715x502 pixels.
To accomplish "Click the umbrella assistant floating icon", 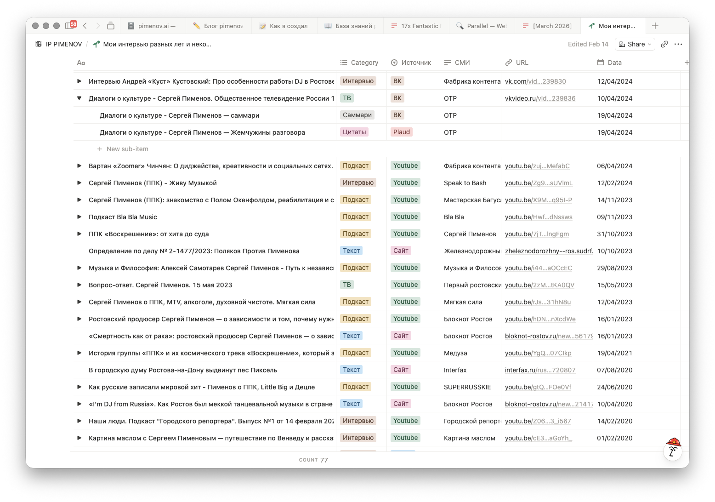I will (x=673, y=449).
